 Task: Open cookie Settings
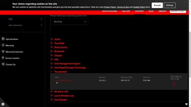[170, 5]
